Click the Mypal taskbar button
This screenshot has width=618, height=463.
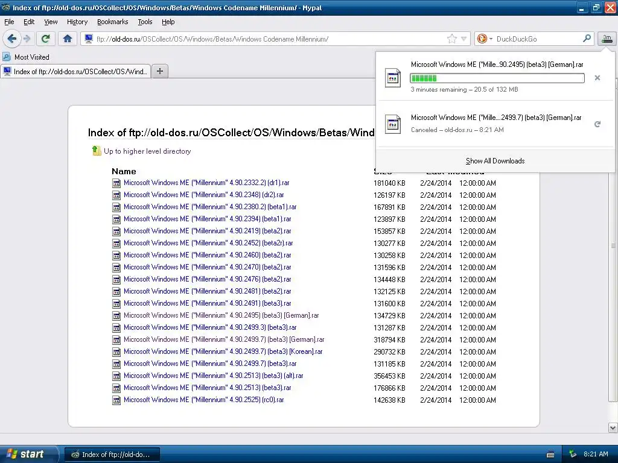coord(112,455)
